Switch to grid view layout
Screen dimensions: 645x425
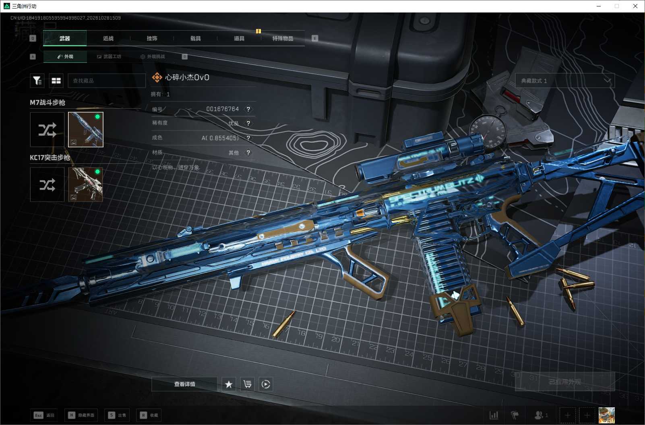(56, 81)
